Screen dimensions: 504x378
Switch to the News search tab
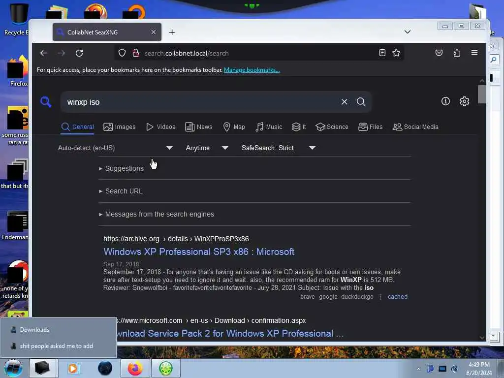199,126
